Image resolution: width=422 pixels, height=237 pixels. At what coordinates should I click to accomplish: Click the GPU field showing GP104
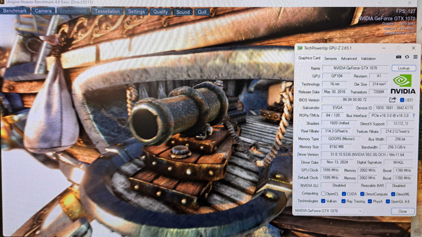(x=337, y=76)
